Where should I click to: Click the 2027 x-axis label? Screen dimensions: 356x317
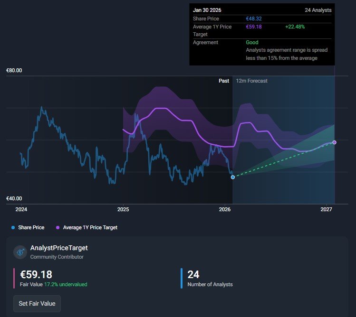327,209
